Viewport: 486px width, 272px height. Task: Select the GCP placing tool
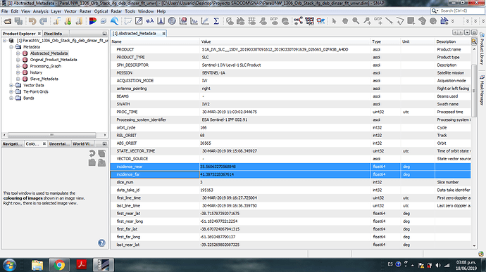[378, 21]
